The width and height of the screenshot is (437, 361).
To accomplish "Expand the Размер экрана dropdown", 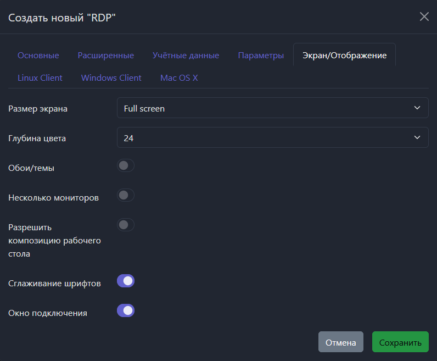I will click(272, 108).
